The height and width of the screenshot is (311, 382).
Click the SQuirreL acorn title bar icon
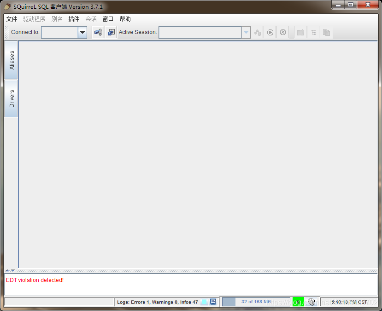click(7, 6)
